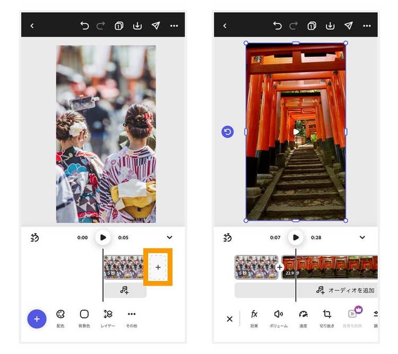Tap the blue plus add button
This screenshot has height=354, width=398.
[37, 319]
